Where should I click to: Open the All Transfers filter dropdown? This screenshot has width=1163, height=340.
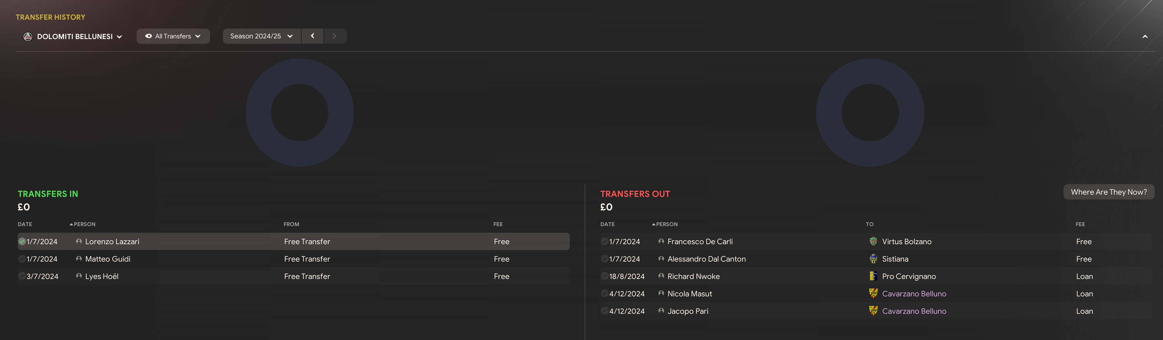point(173,36)
